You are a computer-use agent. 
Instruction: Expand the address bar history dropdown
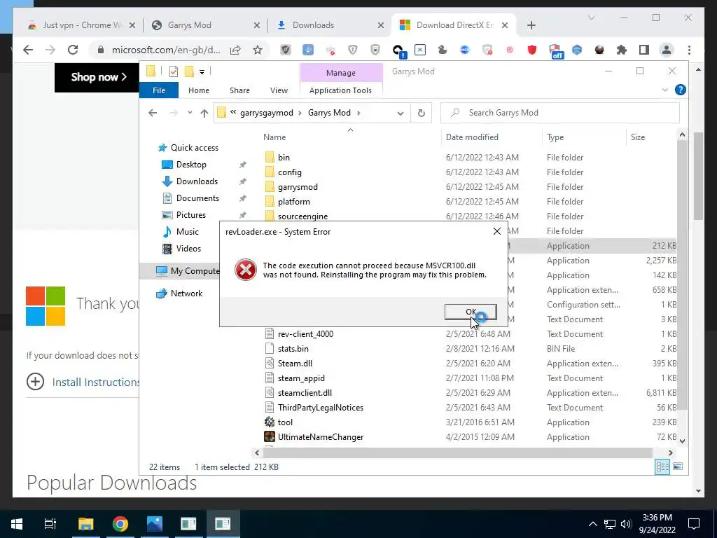[x=400, y=113]
